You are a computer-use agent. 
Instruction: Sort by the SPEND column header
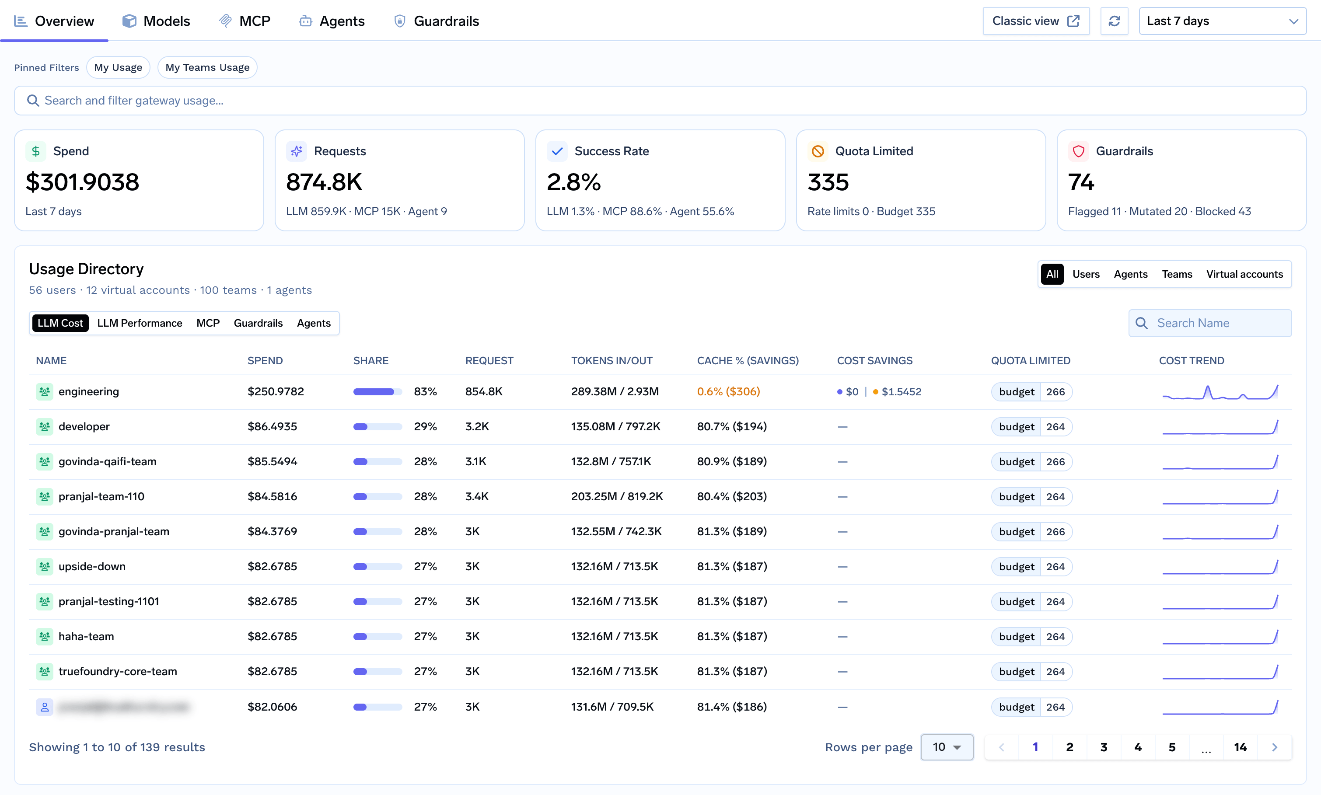tap(265, 360)
